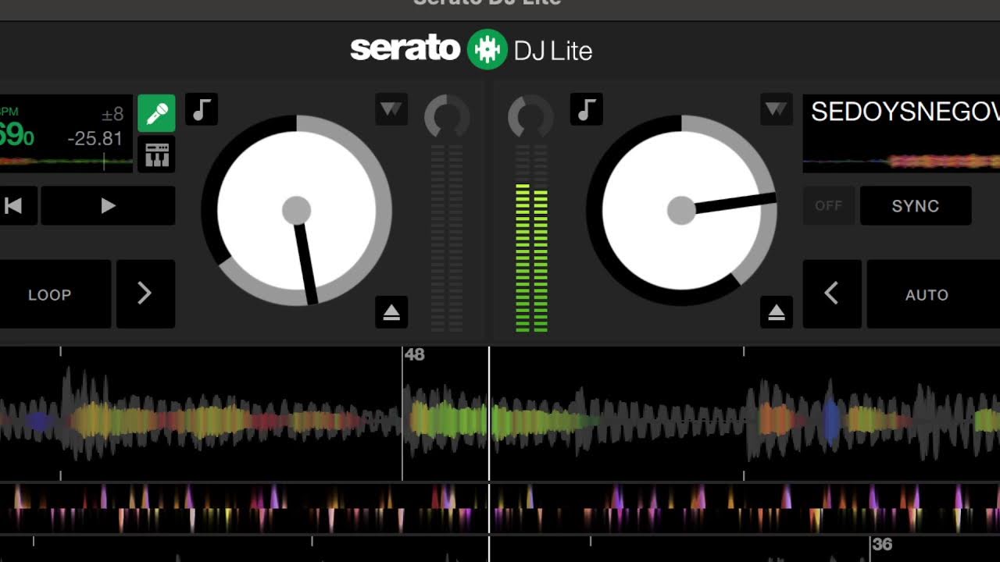Click SEDOYSNEGOV track title
Viewport: 1000px width, 562px height.
[x=905, y=112]
